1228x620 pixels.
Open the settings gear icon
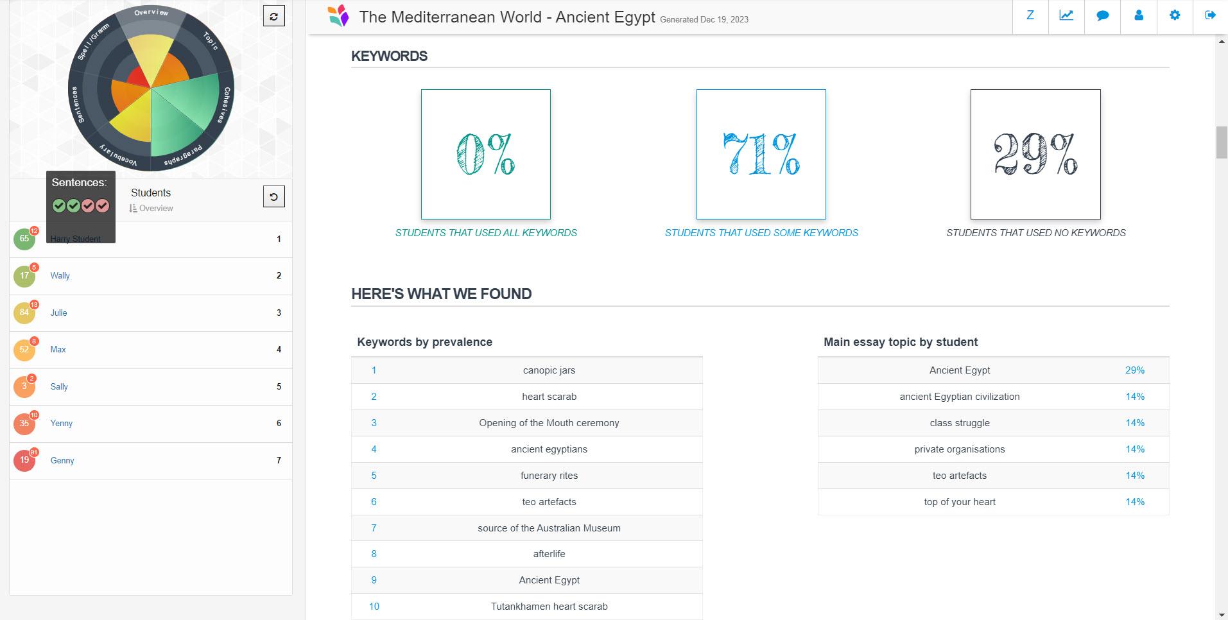1174,15
